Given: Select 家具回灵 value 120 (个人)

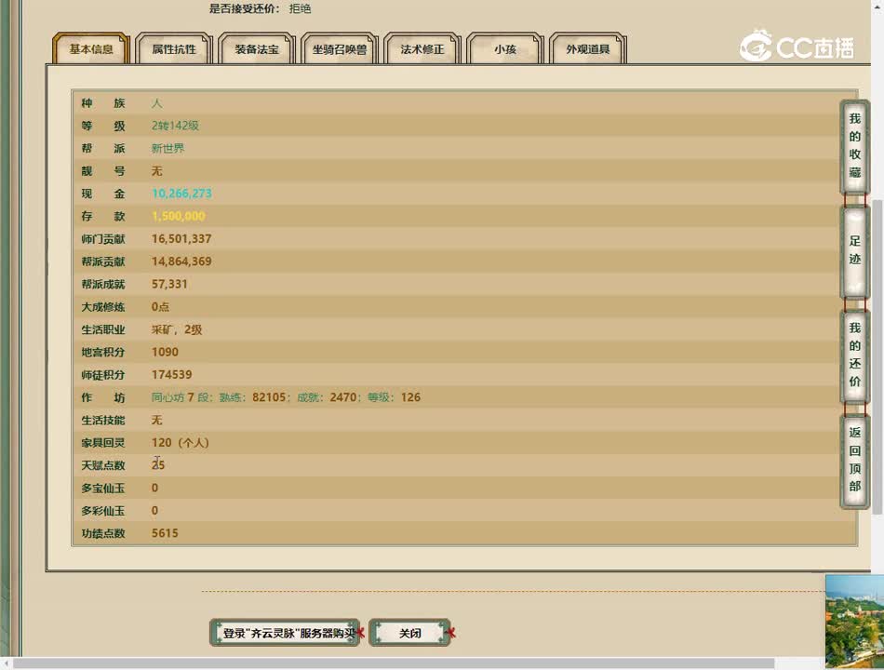Looking at the screenshot, I should pos(180,443).
